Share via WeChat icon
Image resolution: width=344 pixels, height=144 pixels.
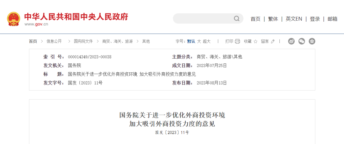(302, 41)
